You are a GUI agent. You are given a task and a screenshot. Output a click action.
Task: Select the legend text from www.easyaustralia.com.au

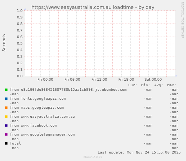point(42,117)
